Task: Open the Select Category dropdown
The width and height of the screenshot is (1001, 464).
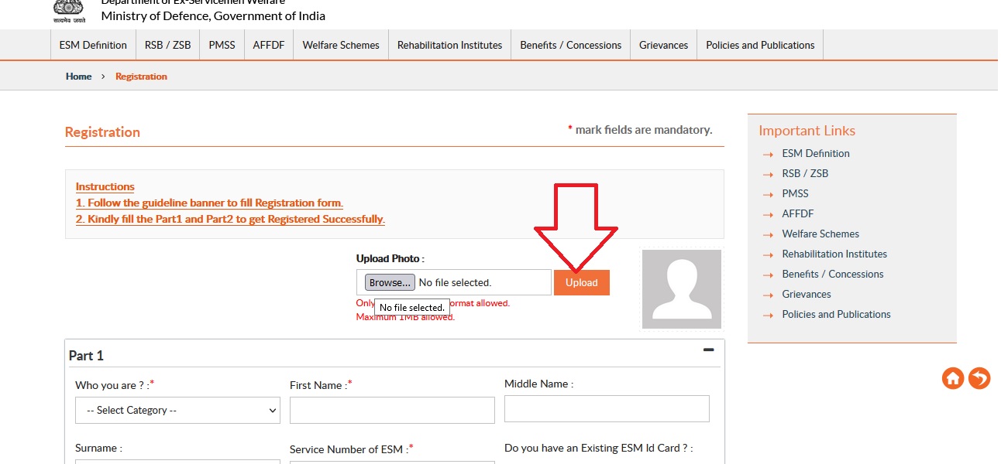Action: click(177, 411)
